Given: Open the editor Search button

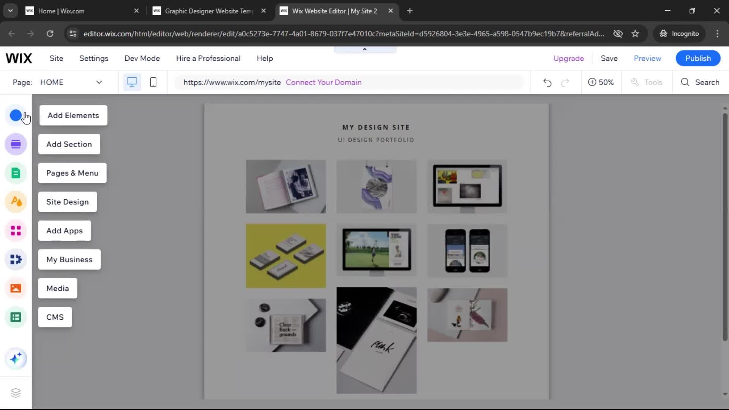Looking at the screenshot, I should click(700, 82).
